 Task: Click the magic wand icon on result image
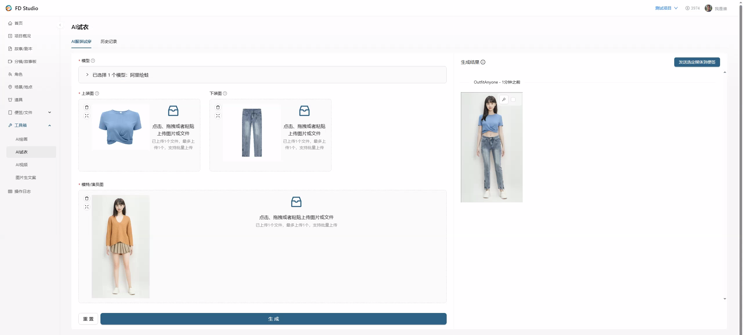click(504, 99)
